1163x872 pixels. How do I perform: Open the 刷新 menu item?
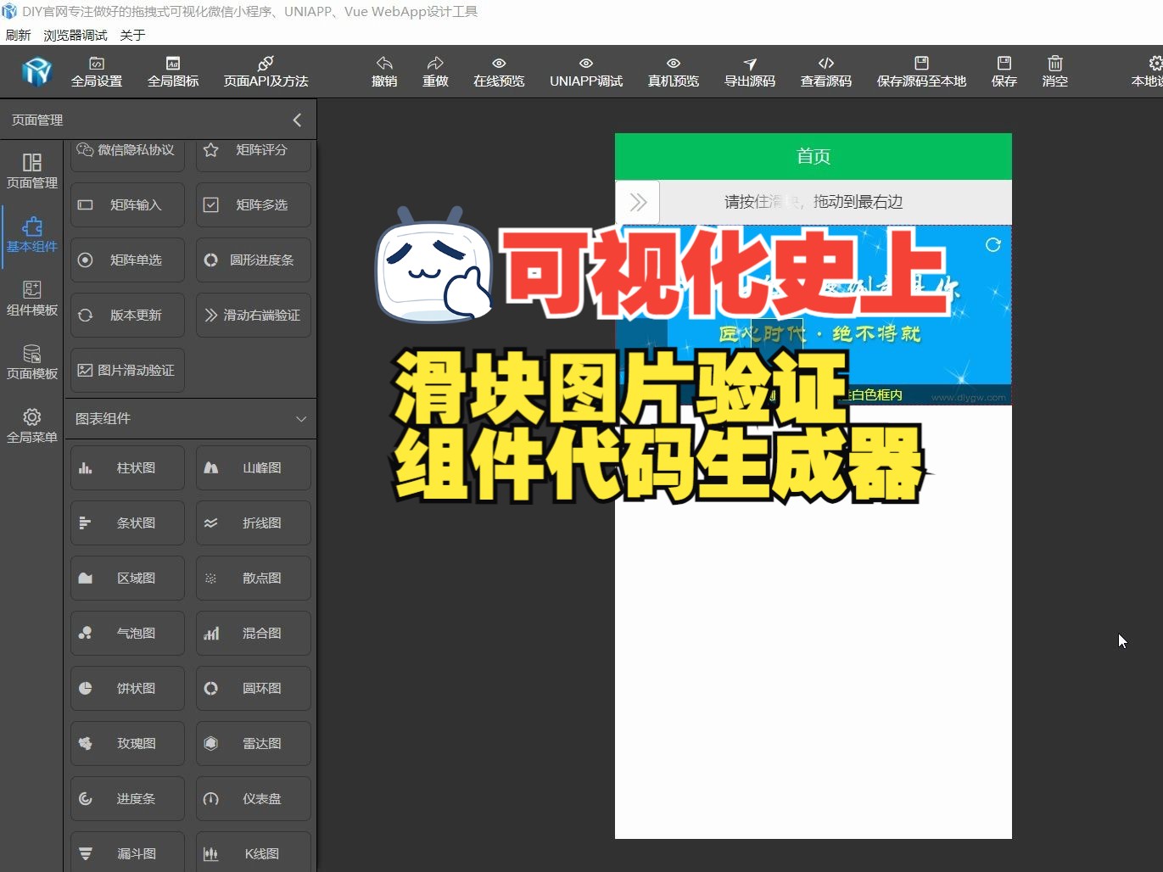[x=18, y=34]
